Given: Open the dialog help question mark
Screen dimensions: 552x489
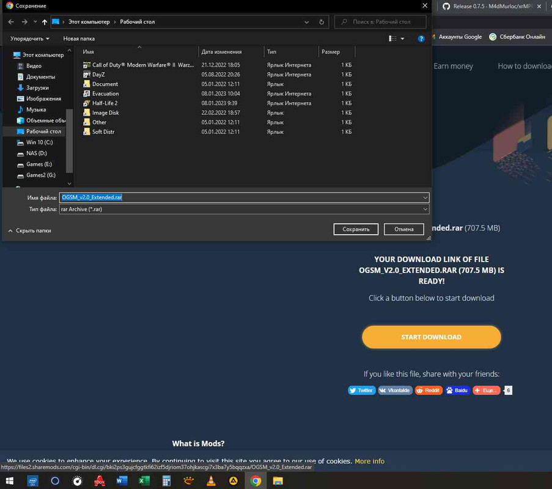Looking at the screenshot, I should pos(421,39).
